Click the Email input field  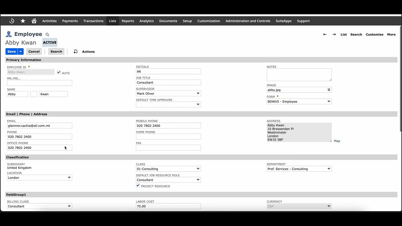(x=40, y=126)
